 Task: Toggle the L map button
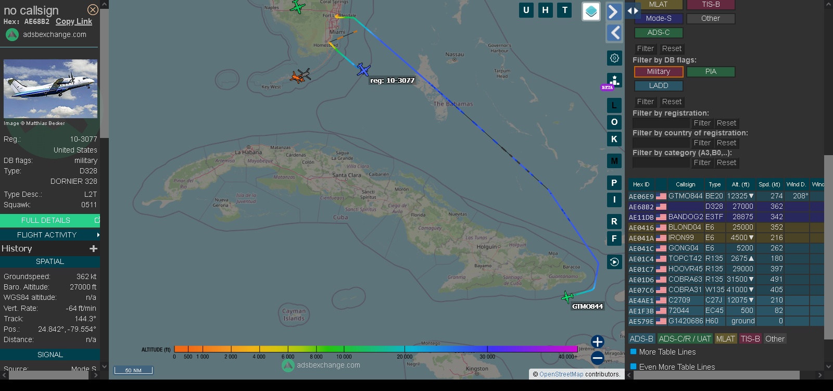coord(614,105)
